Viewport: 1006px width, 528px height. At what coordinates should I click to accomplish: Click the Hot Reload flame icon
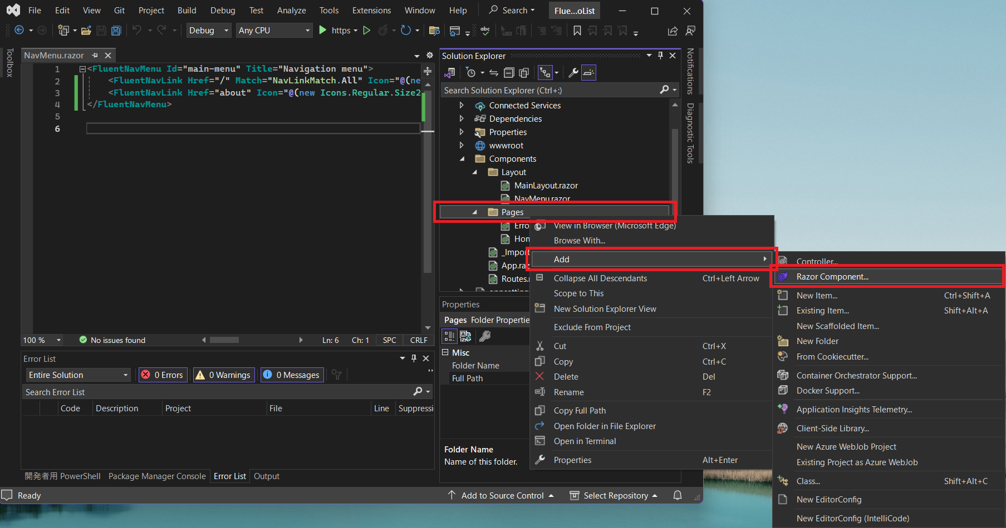(x=383, y=31)
